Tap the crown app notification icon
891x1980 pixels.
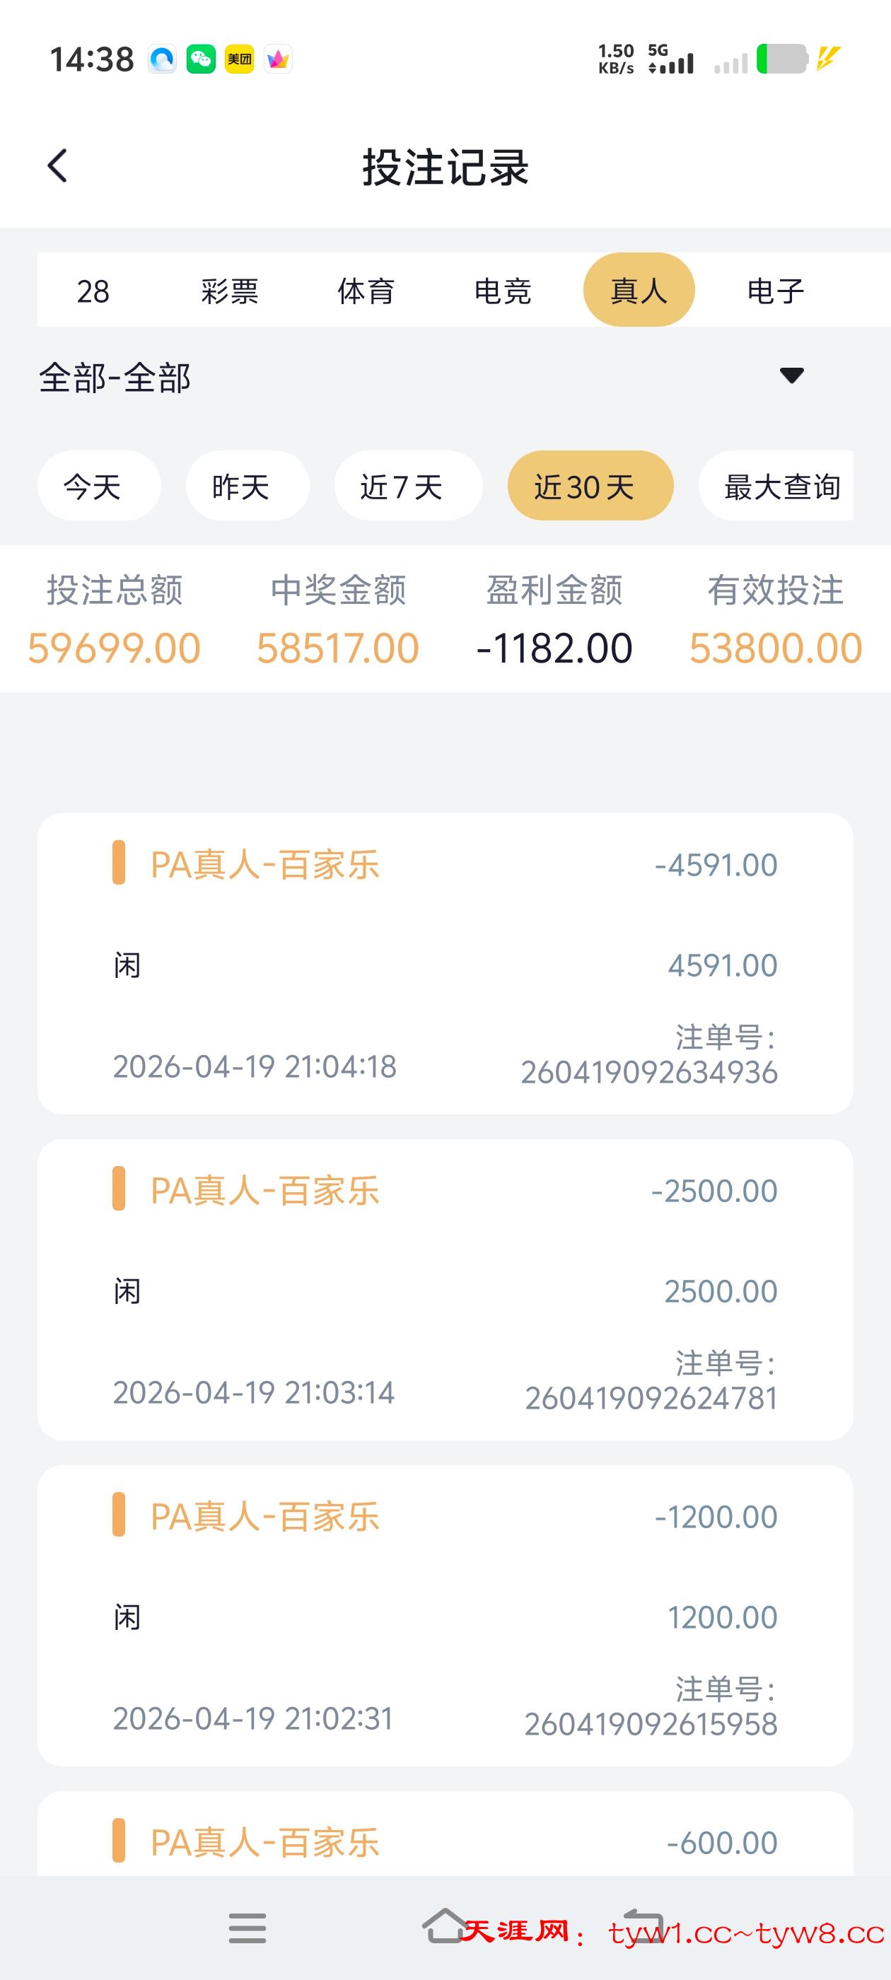click(277, 59)
